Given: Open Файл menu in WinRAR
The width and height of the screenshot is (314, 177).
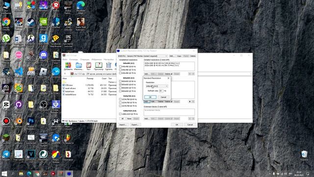Looking at the screenshot, I should (x=65, y=59).
